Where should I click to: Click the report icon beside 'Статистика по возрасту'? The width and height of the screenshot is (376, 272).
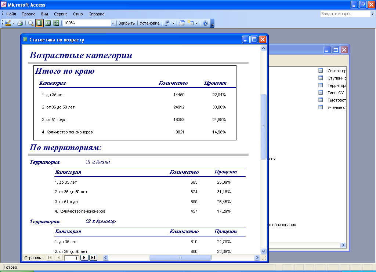(25, 39)
